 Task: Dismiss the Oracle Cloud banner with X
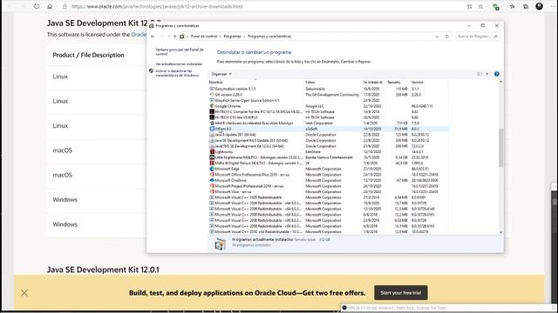[x=24, y=293]
